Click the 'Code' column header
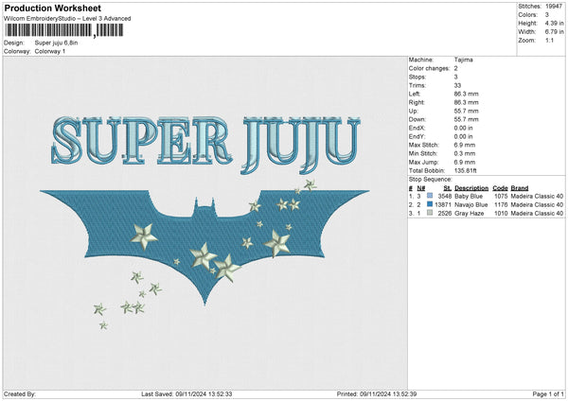This screenshot has width=568, height=401. [x=500, y=188]
